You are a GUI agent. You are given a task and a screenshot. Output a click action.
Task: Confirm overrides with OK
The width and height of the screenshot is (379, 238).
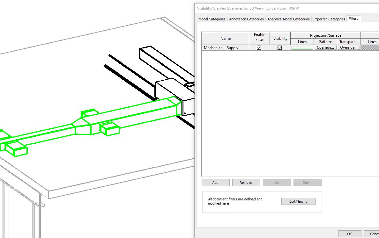(350, 234)
